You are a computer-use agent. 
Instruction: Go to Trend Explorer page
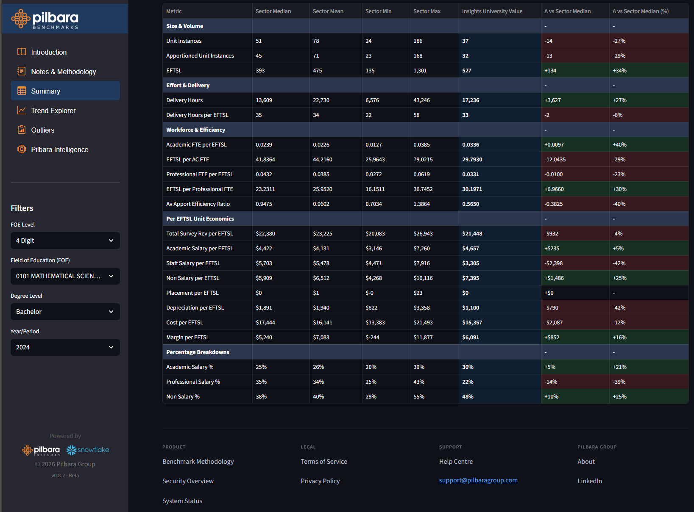[x=53, y=111]
